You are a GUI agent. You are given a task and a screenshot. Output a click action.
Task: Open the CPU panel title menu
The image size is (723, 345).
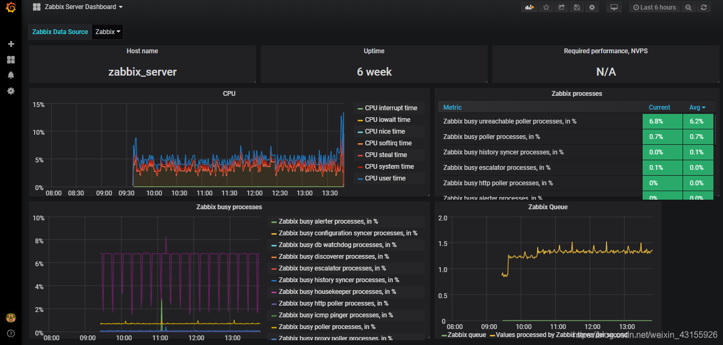pyautogui.click(x=229, y=94)
